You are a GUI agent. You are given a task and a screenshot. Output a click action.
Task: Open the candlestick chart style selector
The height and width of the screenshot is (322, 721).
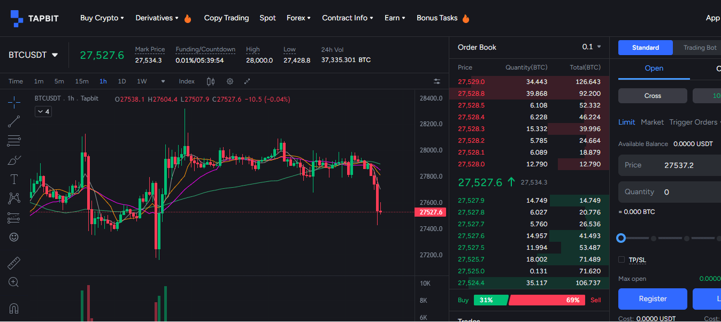[x=210, y=81]
